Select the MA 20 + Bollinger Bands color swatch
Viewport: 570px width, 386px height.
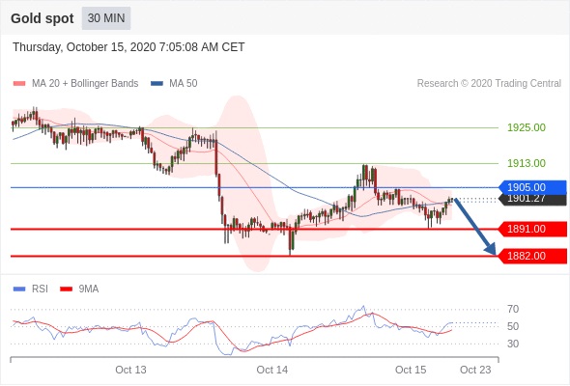coord(19,84)
